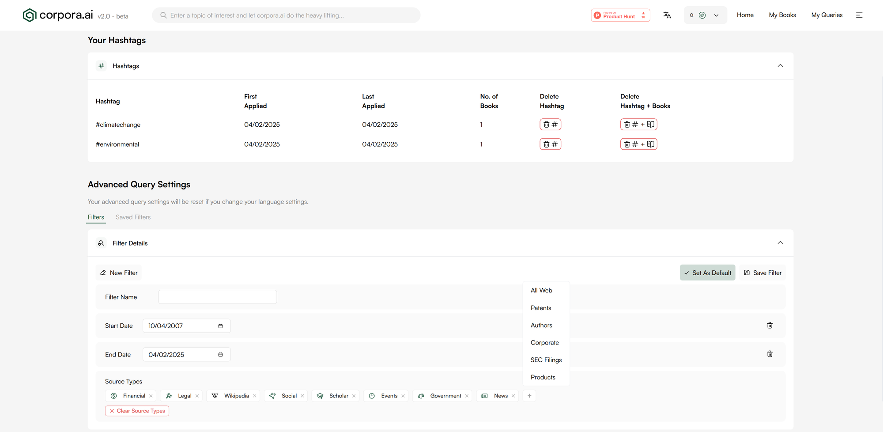Viewport: 883px width, 432px height.
Task: Switch to the Saved Filters tab
Action: tap(133, 217)
